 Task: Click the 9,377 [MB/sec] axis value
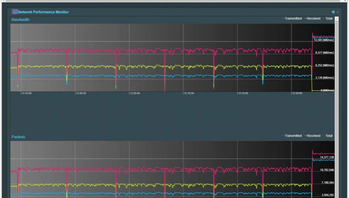click(325, 53)
